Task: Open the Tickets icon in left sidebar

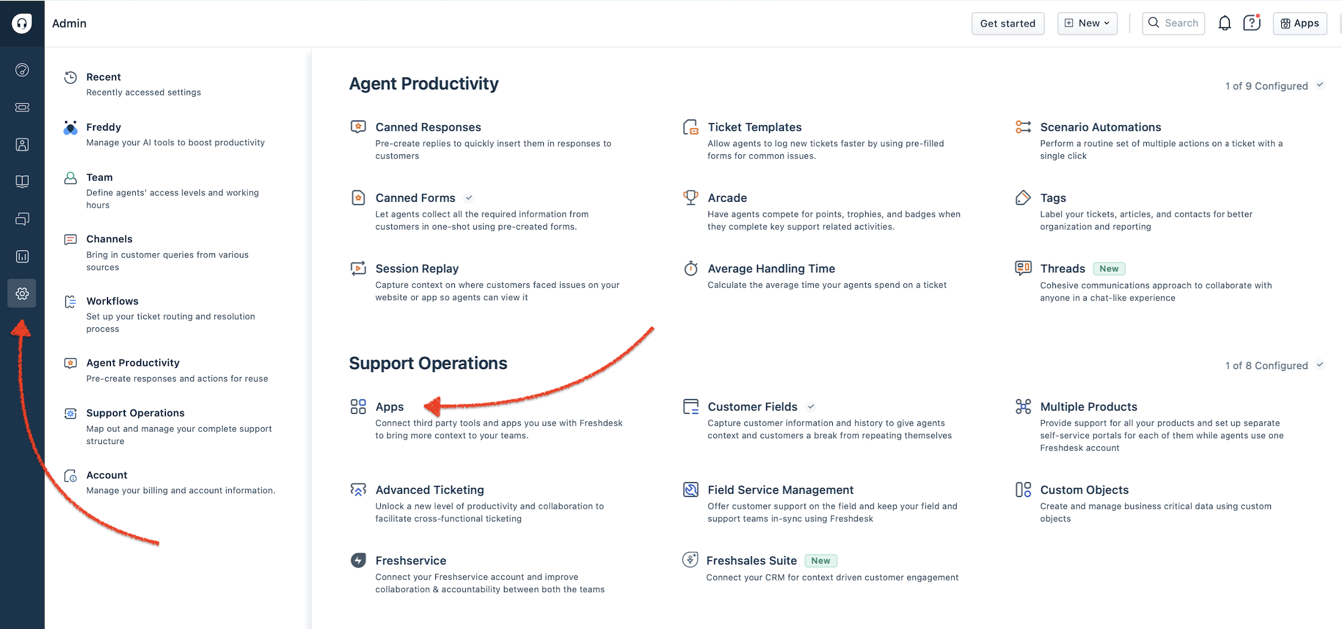Action: tap(22, 108)
